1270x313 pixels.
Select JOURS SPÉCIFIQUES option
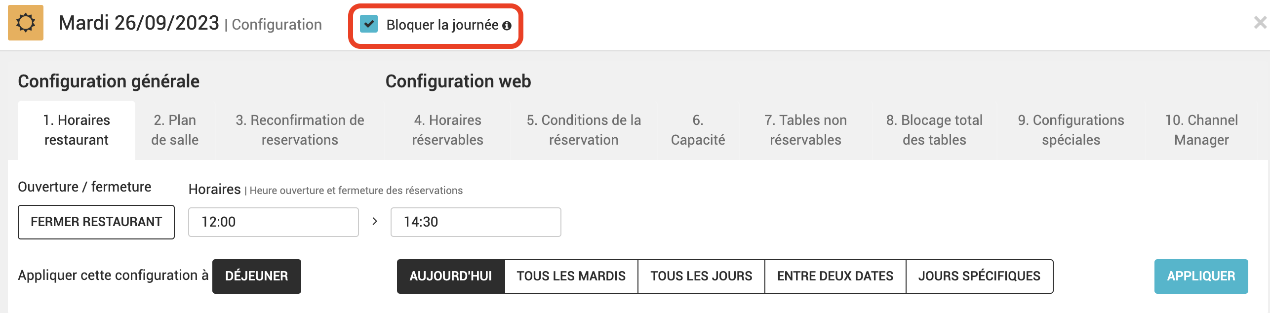click(x=980, y=276)
